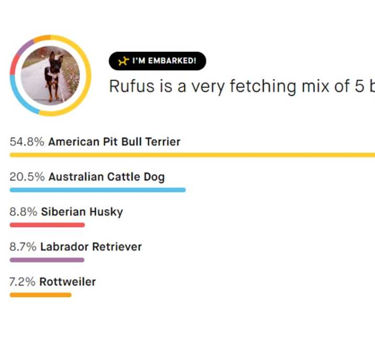Click the yellow Pit Bull Terrier percentage bar

(x=192, y=155)
